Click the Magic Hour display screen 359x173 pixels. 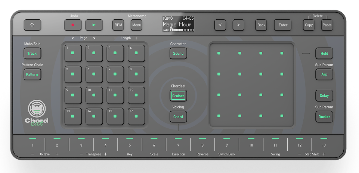tap(178, 24)
